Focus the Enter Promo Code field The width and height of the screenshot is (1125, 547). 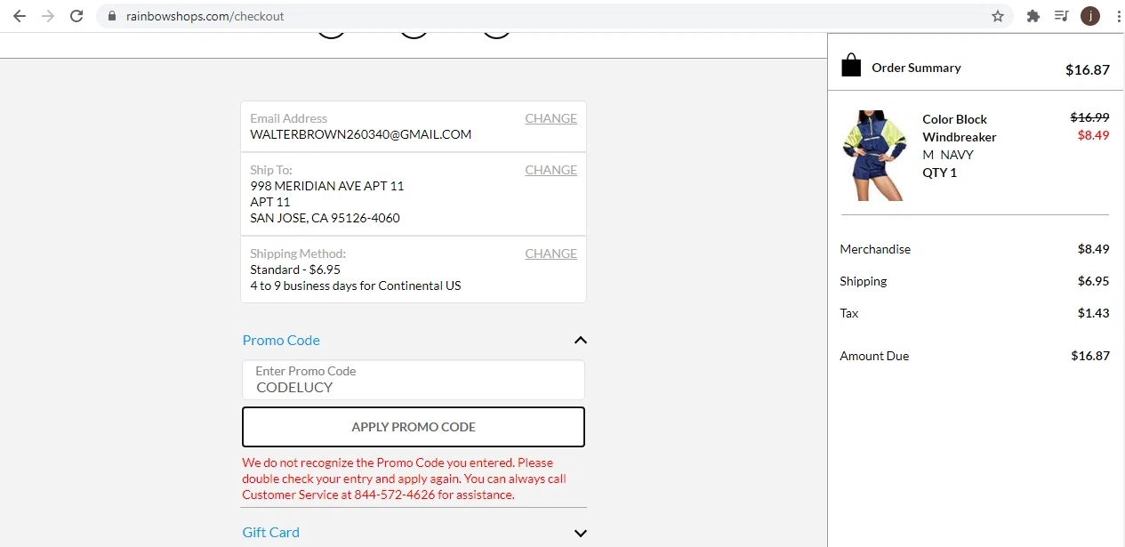414,380
